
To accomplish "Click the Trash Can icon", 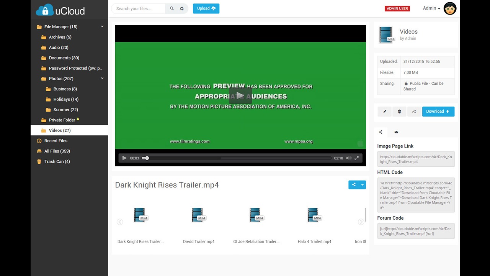I will 39,161.
